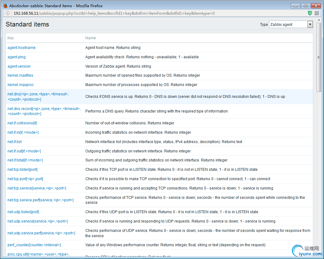Image resolution: width=324 pixels, height=259 pixels.
Task: Select the agent.hostname key
Action: click(x=21, y=48)
